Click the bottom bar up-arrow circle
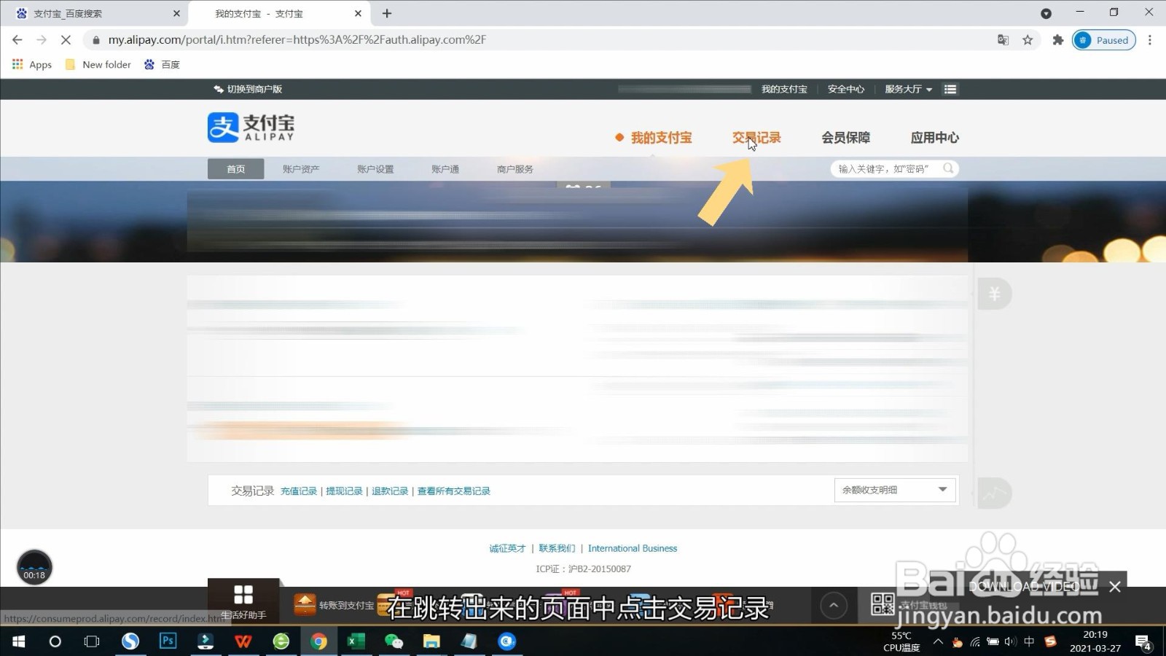Image resolution: width=1166 pixels, height=656 pixels. click(x=834, y=605)
